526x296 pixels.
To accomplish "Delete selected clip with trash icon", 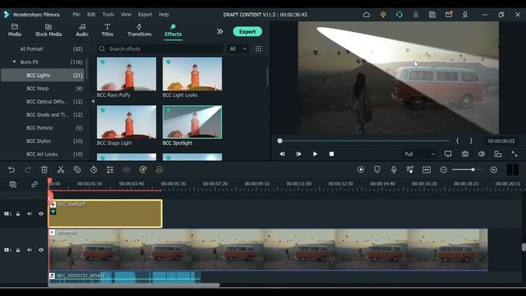I will (44, 170).
